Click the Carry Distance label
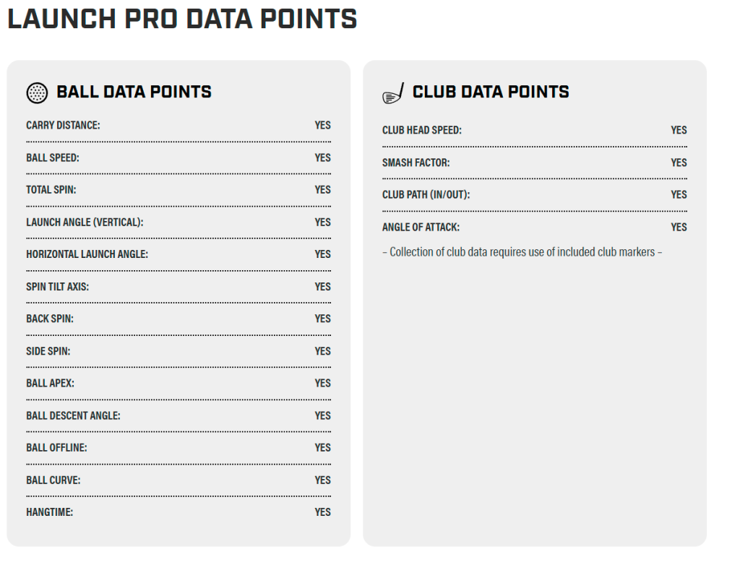This screenshot has width=740, height=565. point(63,126)
